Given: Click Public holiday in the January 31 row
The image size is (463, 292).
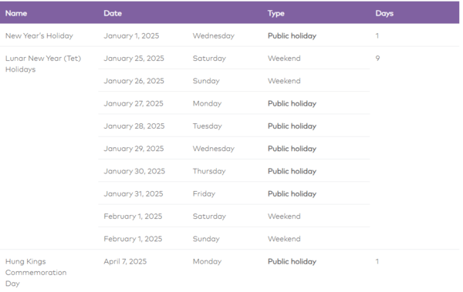Looking at the screenshot, I should tap(292, 194).
